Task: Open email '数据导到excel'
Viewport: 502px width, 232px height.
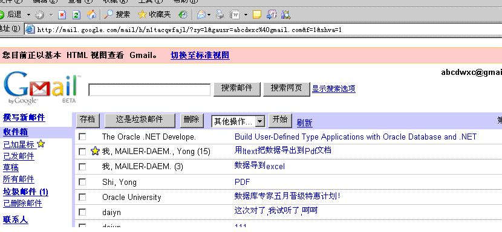Action: coord(259,166)
